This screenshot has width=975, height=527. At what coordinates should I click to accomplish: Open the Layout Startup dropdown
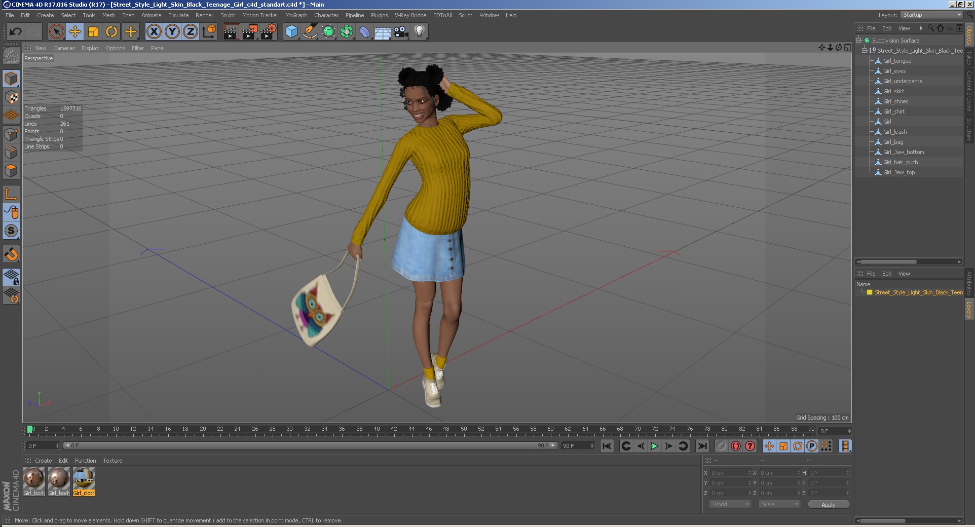(x=932, y=15)
